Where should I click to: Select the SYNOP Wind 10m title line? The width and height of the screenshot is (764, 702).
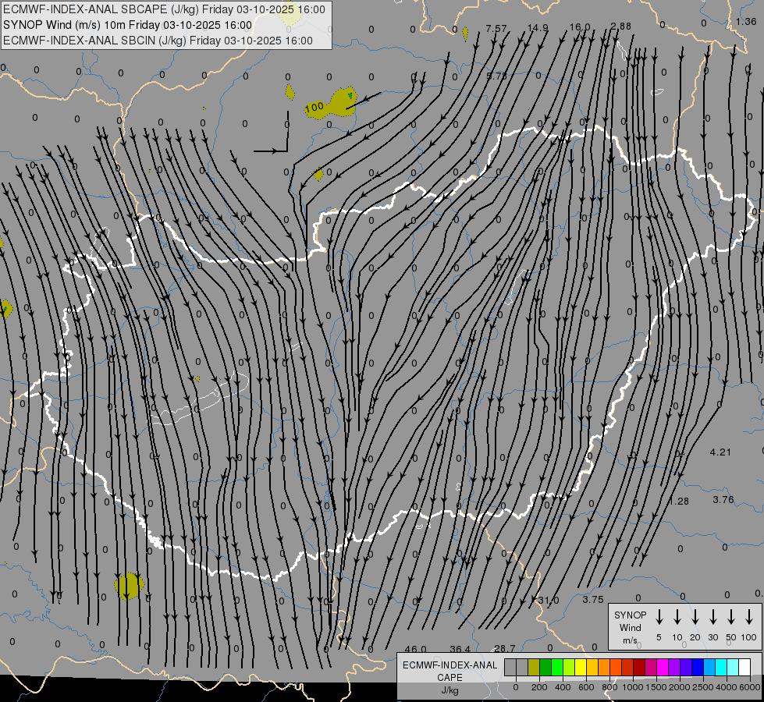coord(126,24)
